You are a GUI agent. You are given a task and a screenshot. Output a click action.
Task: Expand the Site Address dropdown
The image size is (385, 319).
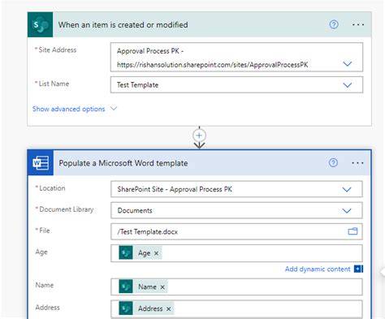coord(347,64)
